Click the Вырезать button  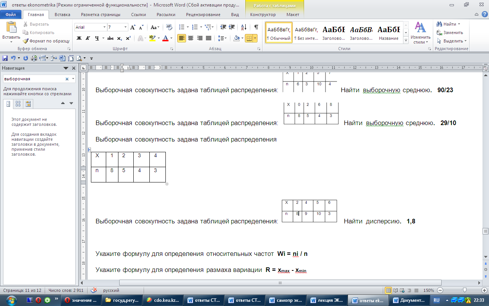36,24
